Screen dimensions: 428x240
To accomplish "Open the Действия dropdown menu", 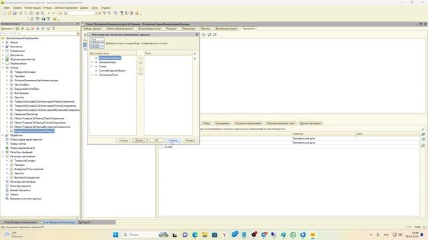I will (x=7, y=29).
